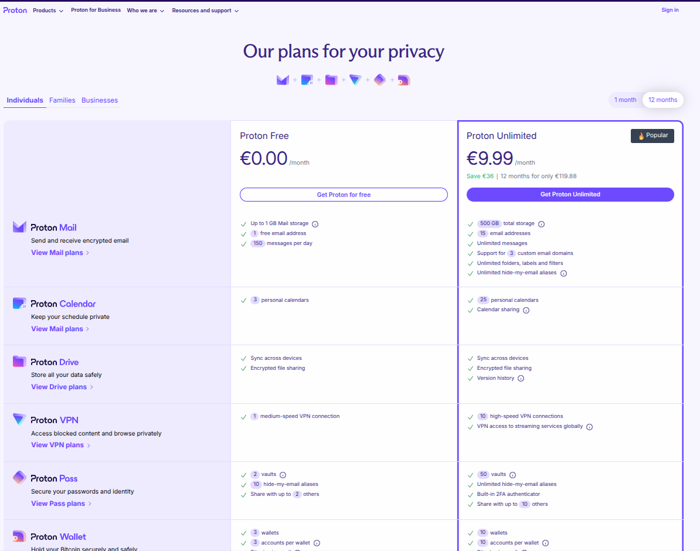Open info tooltip for Version history
This screenshot has width=700, height=551.
coord(521,379)
